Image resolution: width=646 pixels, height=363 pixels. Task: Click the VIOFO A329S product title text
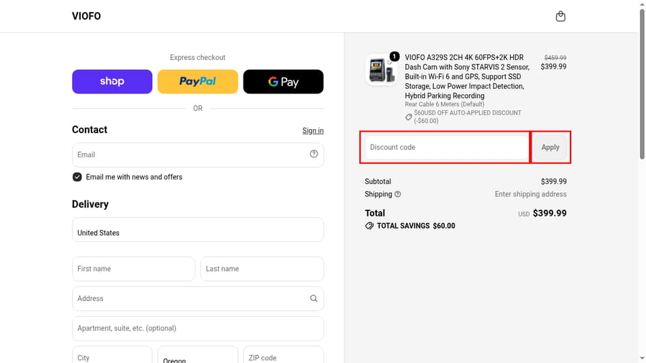coord(467,77)
